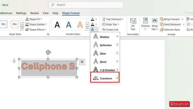The height and width of the screenshot is (109, 193).
Task: Open the Text Outline dropdown arrow
Action: tap(96, 24)
